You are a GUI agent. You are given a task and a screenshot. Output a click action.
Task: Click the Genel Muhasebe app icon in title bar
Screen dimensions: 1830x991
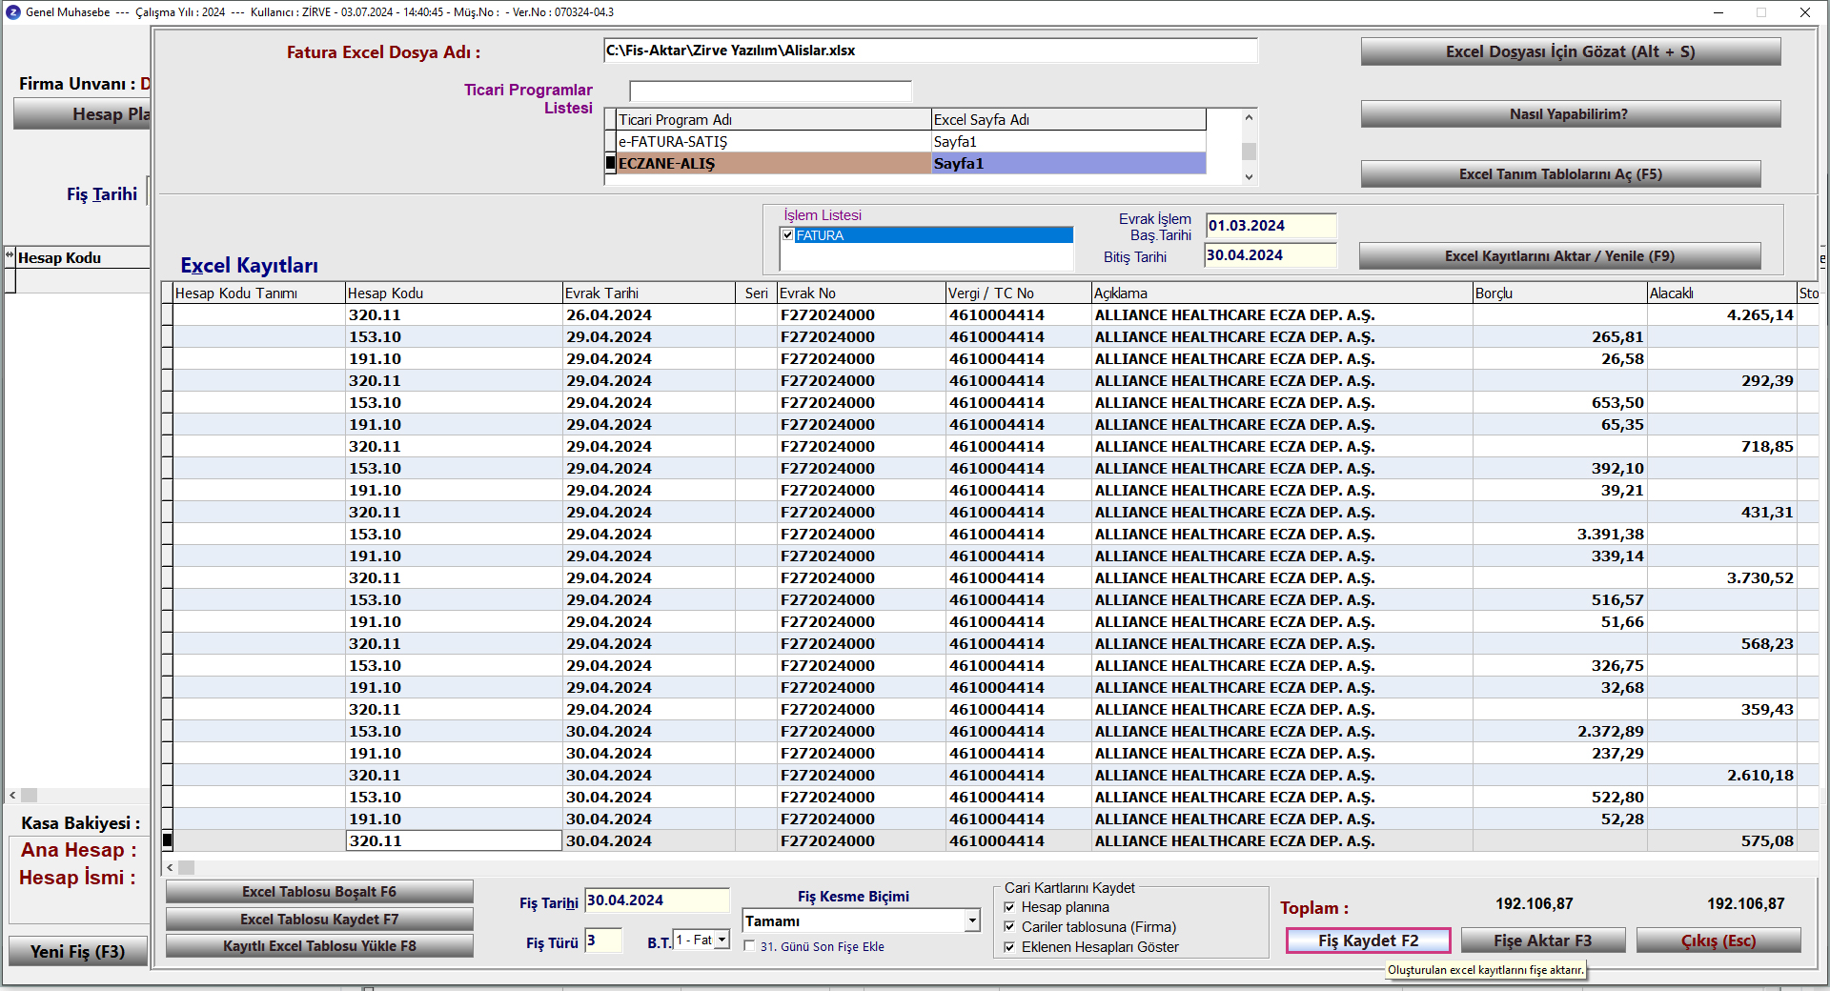(12, 12)
